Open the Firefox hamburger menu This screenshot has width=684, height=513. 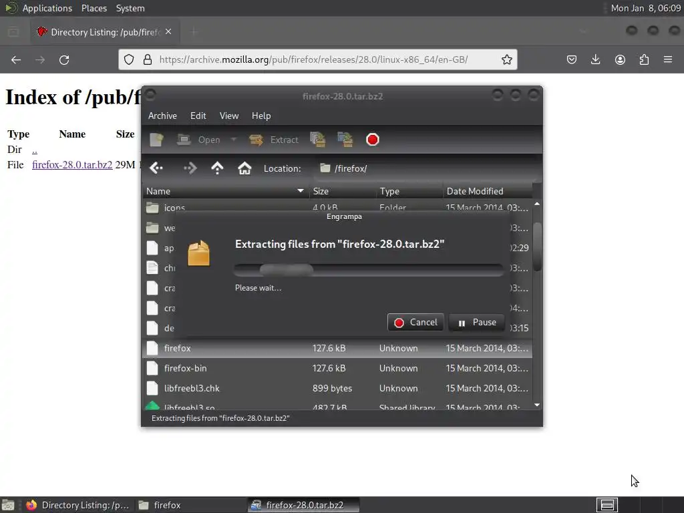pos(668,59)
